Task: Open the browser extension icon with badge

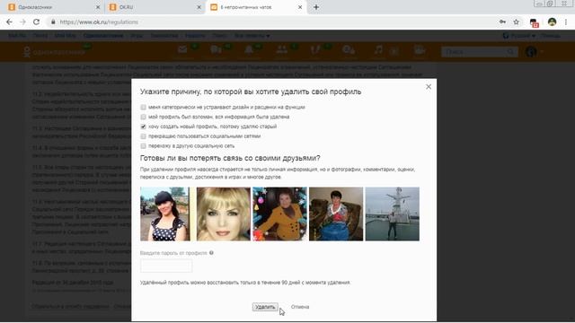Action: tap(534, 22)
